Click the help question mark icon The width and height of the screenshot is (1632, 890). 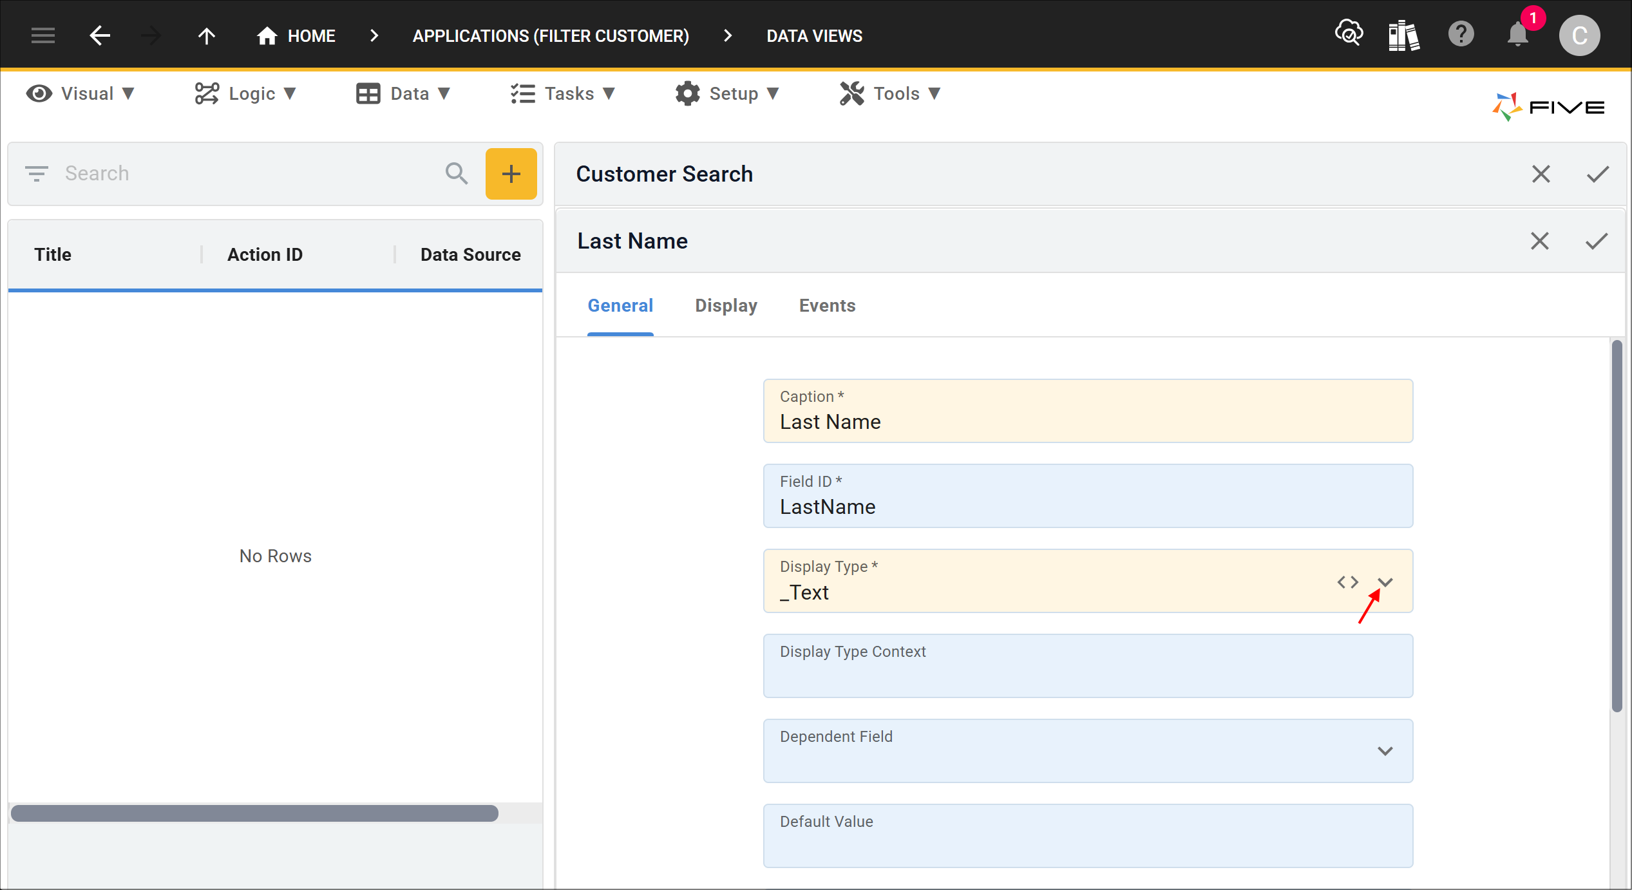click(x=1461, y=36)
